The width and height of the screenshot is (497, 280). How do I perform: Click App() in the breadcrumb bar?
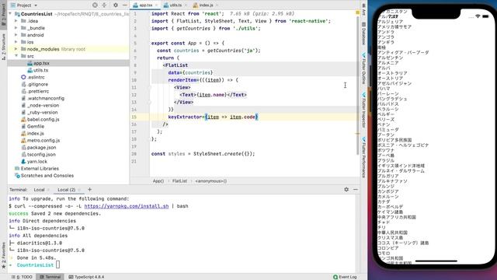pos(158,181)
